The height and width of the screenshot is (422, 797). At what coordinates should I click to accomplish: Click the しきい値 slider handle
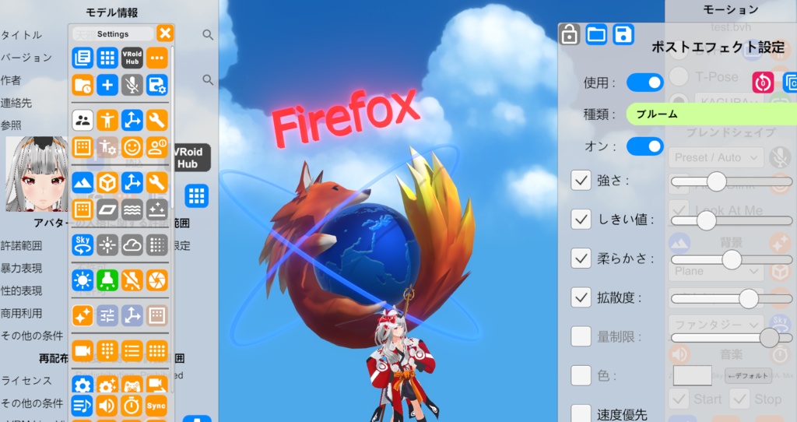coord(706,220)
